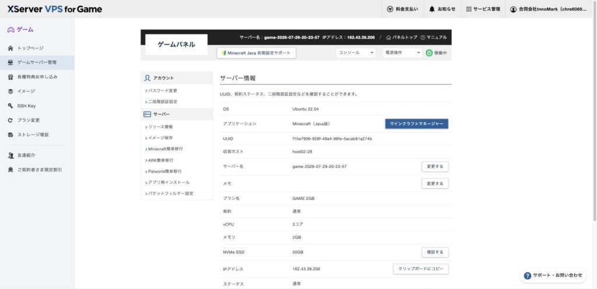Viewport: 597px width, 289px height.
Task: Click the サポート・お問い合わせ button
Action: tap(553, 276)
